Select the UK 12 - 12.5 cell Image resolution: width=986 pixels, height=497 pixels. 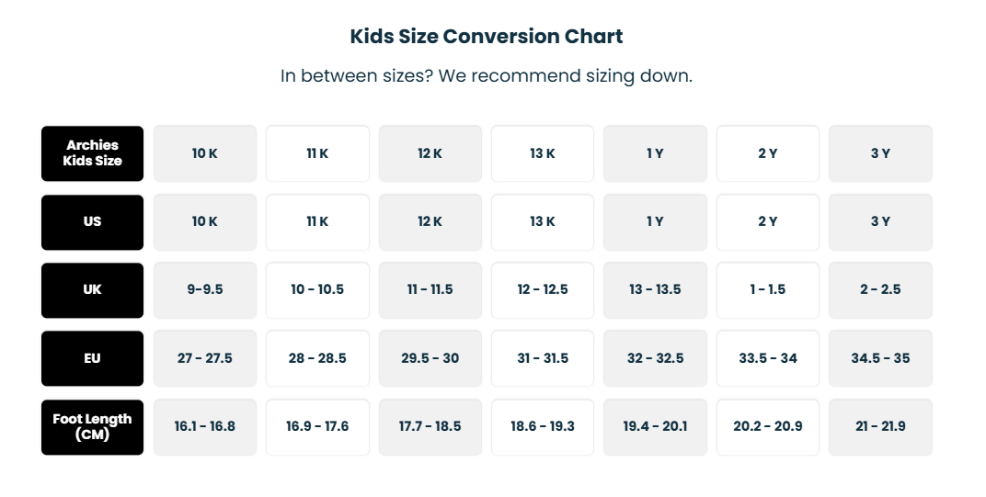point(543,289)
